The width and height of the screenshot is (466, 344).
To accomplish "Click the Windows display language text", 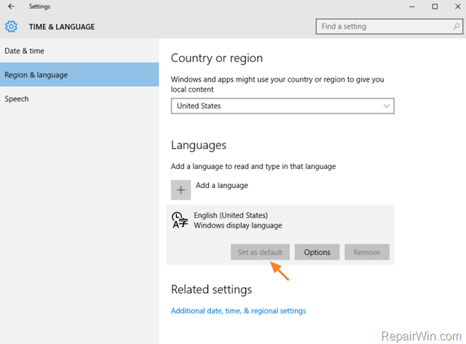I will pos(238,225).
